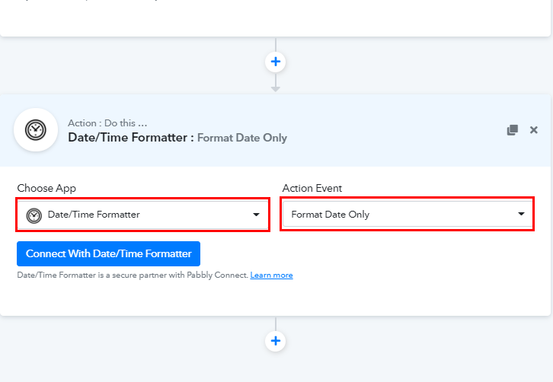The width and height of the screenshot is (553, 382).
Task: Add step below the Date/Time Formatter action
Action: pyautogui.click(x=276, y=341)
